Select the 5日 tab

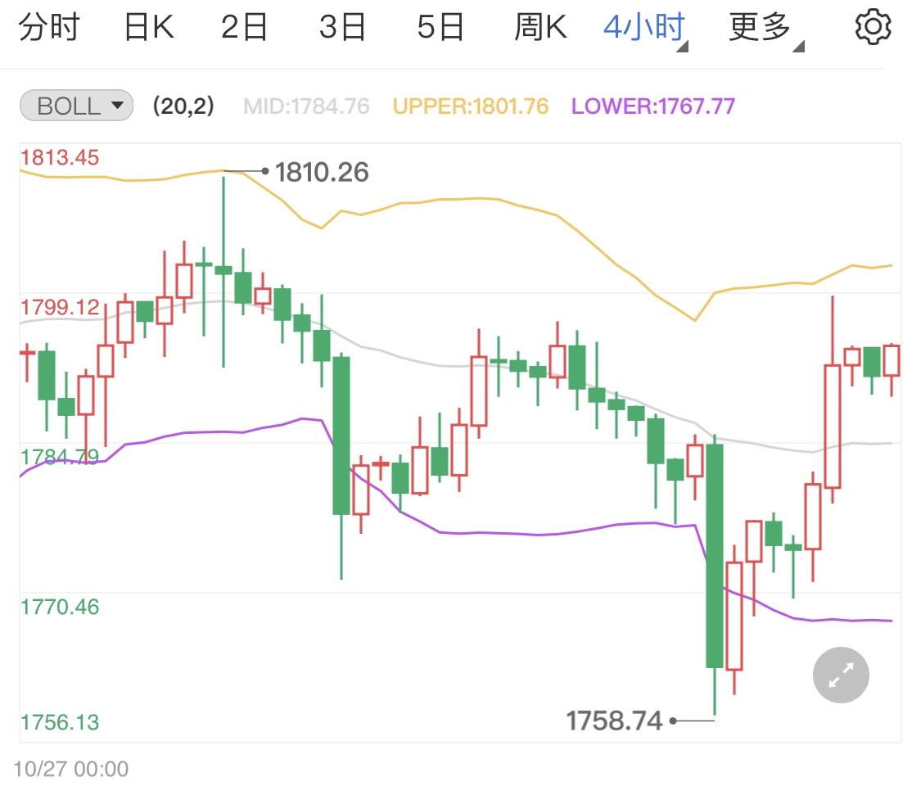[440, 27]
